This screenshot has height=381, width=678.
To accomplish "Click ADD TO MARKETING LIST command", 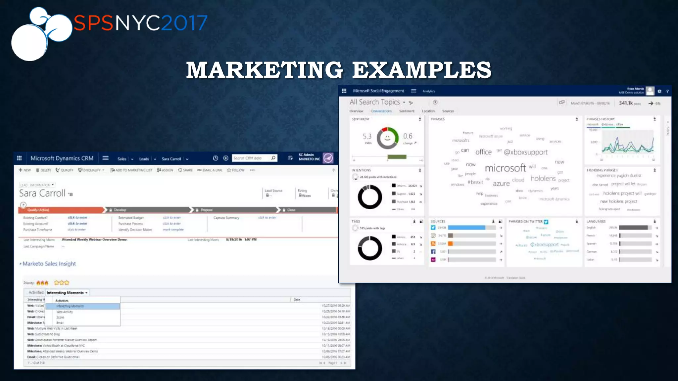I will click(131, 170).
